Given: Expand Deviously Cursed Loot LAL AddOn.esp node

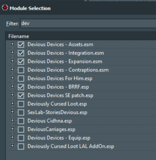Looking at the screenshot, I should (x=12, y=146).
